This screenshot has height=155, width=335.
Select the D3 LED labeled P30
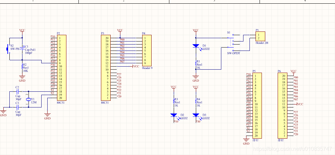(x=196, y=115)
